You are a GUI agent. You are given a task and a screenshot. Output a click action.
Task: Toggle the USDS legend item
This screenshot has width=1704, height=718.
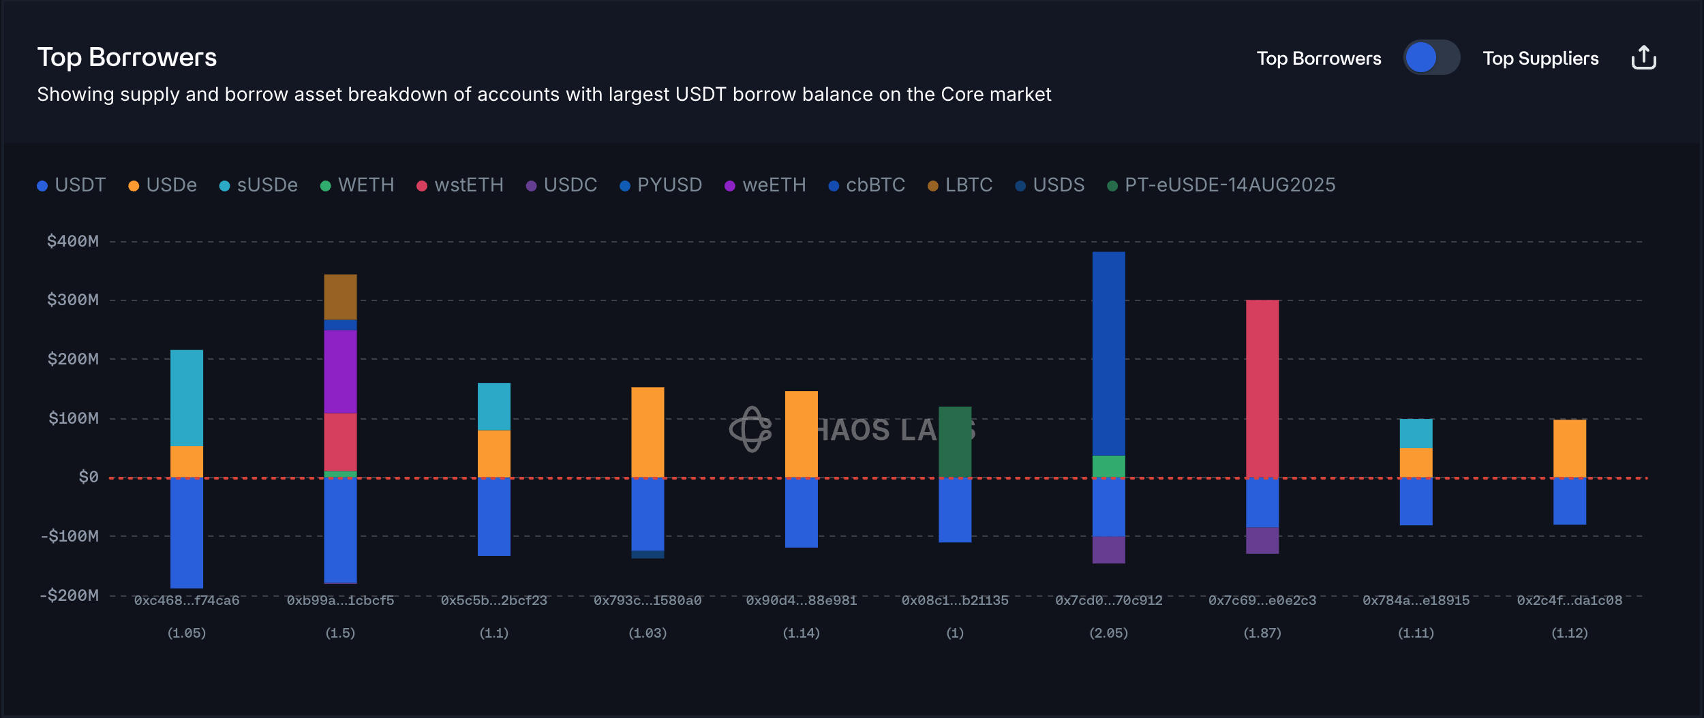tap(1050, 185)
